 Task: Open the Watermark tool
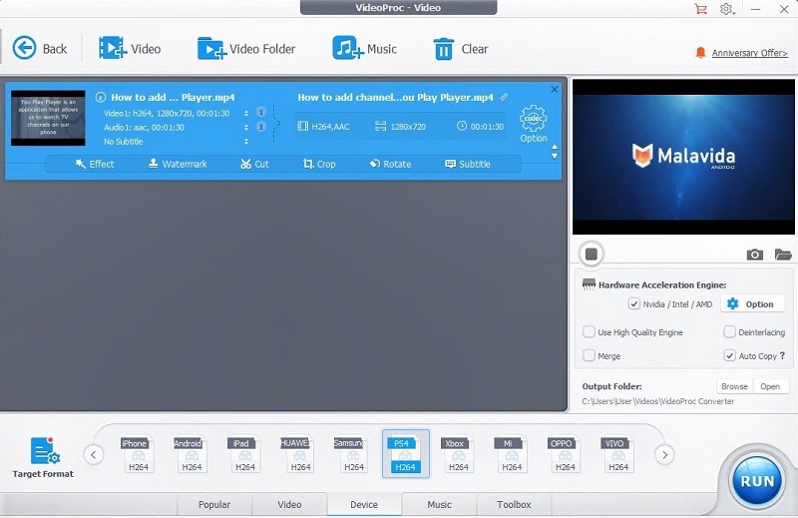pyautogui.click(x=178, y=164)
